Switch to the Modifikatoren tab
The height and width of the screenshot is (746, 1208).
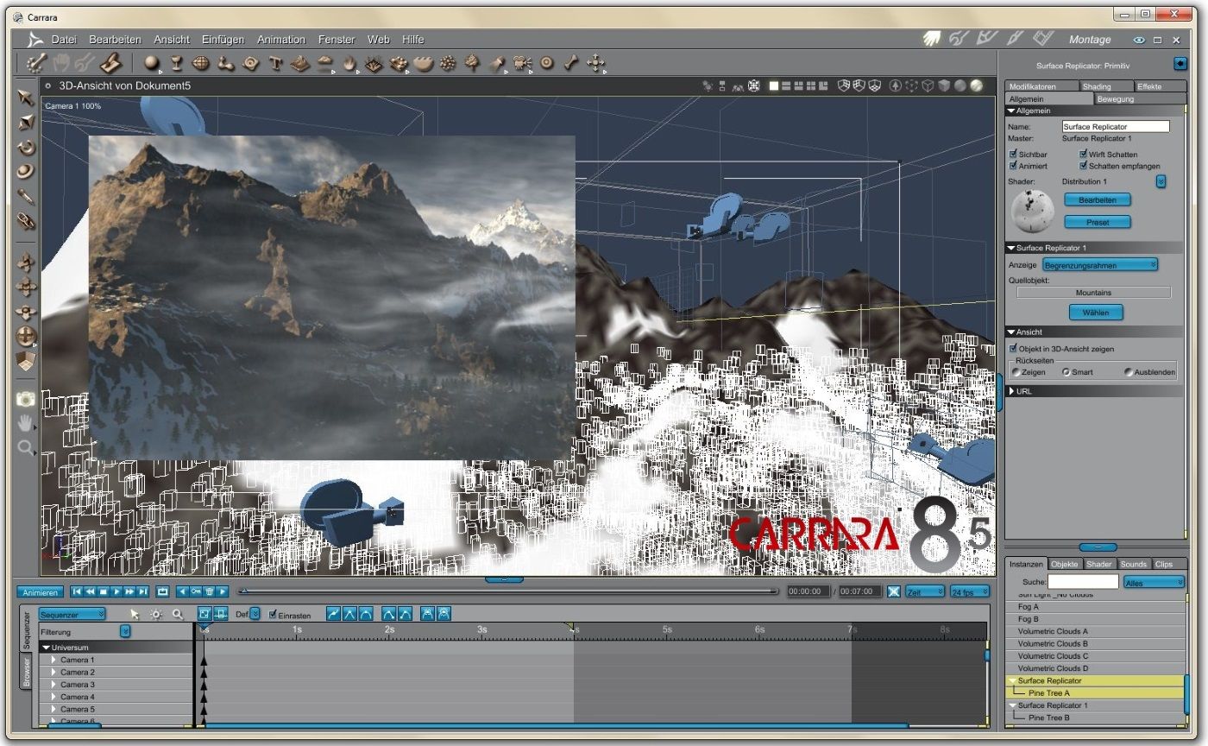pos(1042,86)
